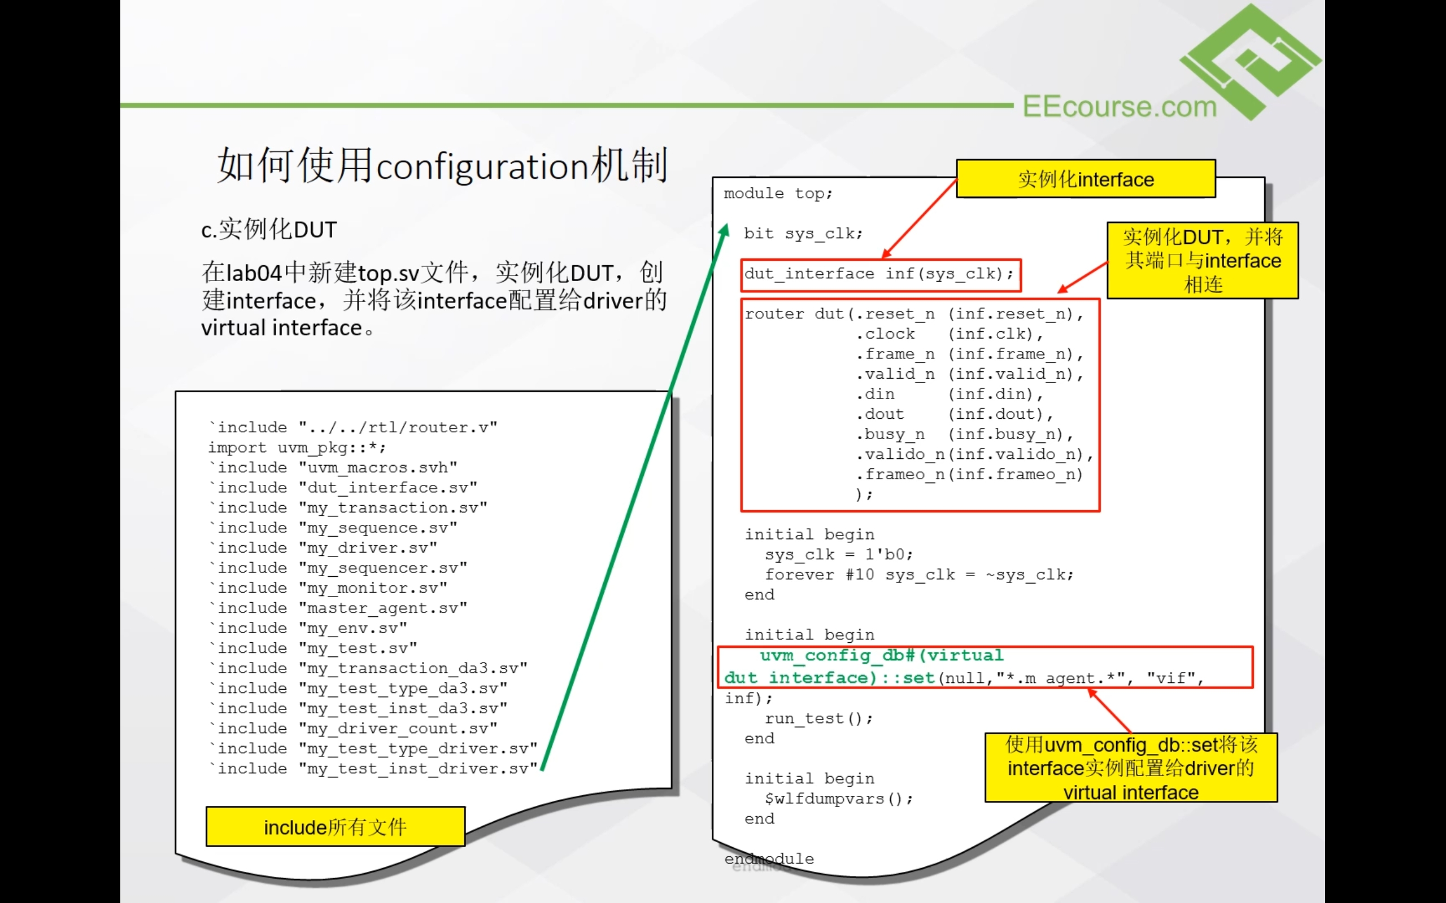Viewport: 1446px width, 903px height.
Task: Click the include "my_driver.sv" line
Action: click(x=323, y=547)
